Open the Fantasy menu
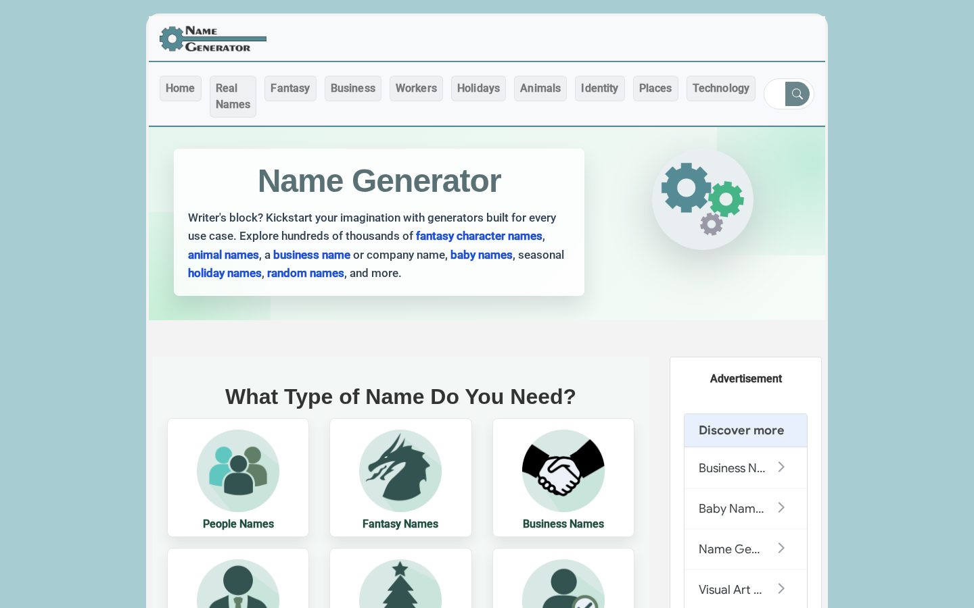The height and width of the screenshot is (608, 974). (x=290, y=88)
